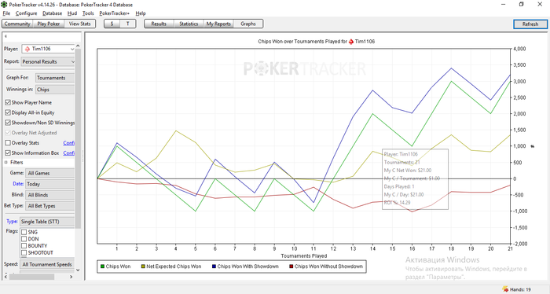Click Configure link beside Overlay Stats
The height and width of the screenshot is (294, 550).
[69, 143]
